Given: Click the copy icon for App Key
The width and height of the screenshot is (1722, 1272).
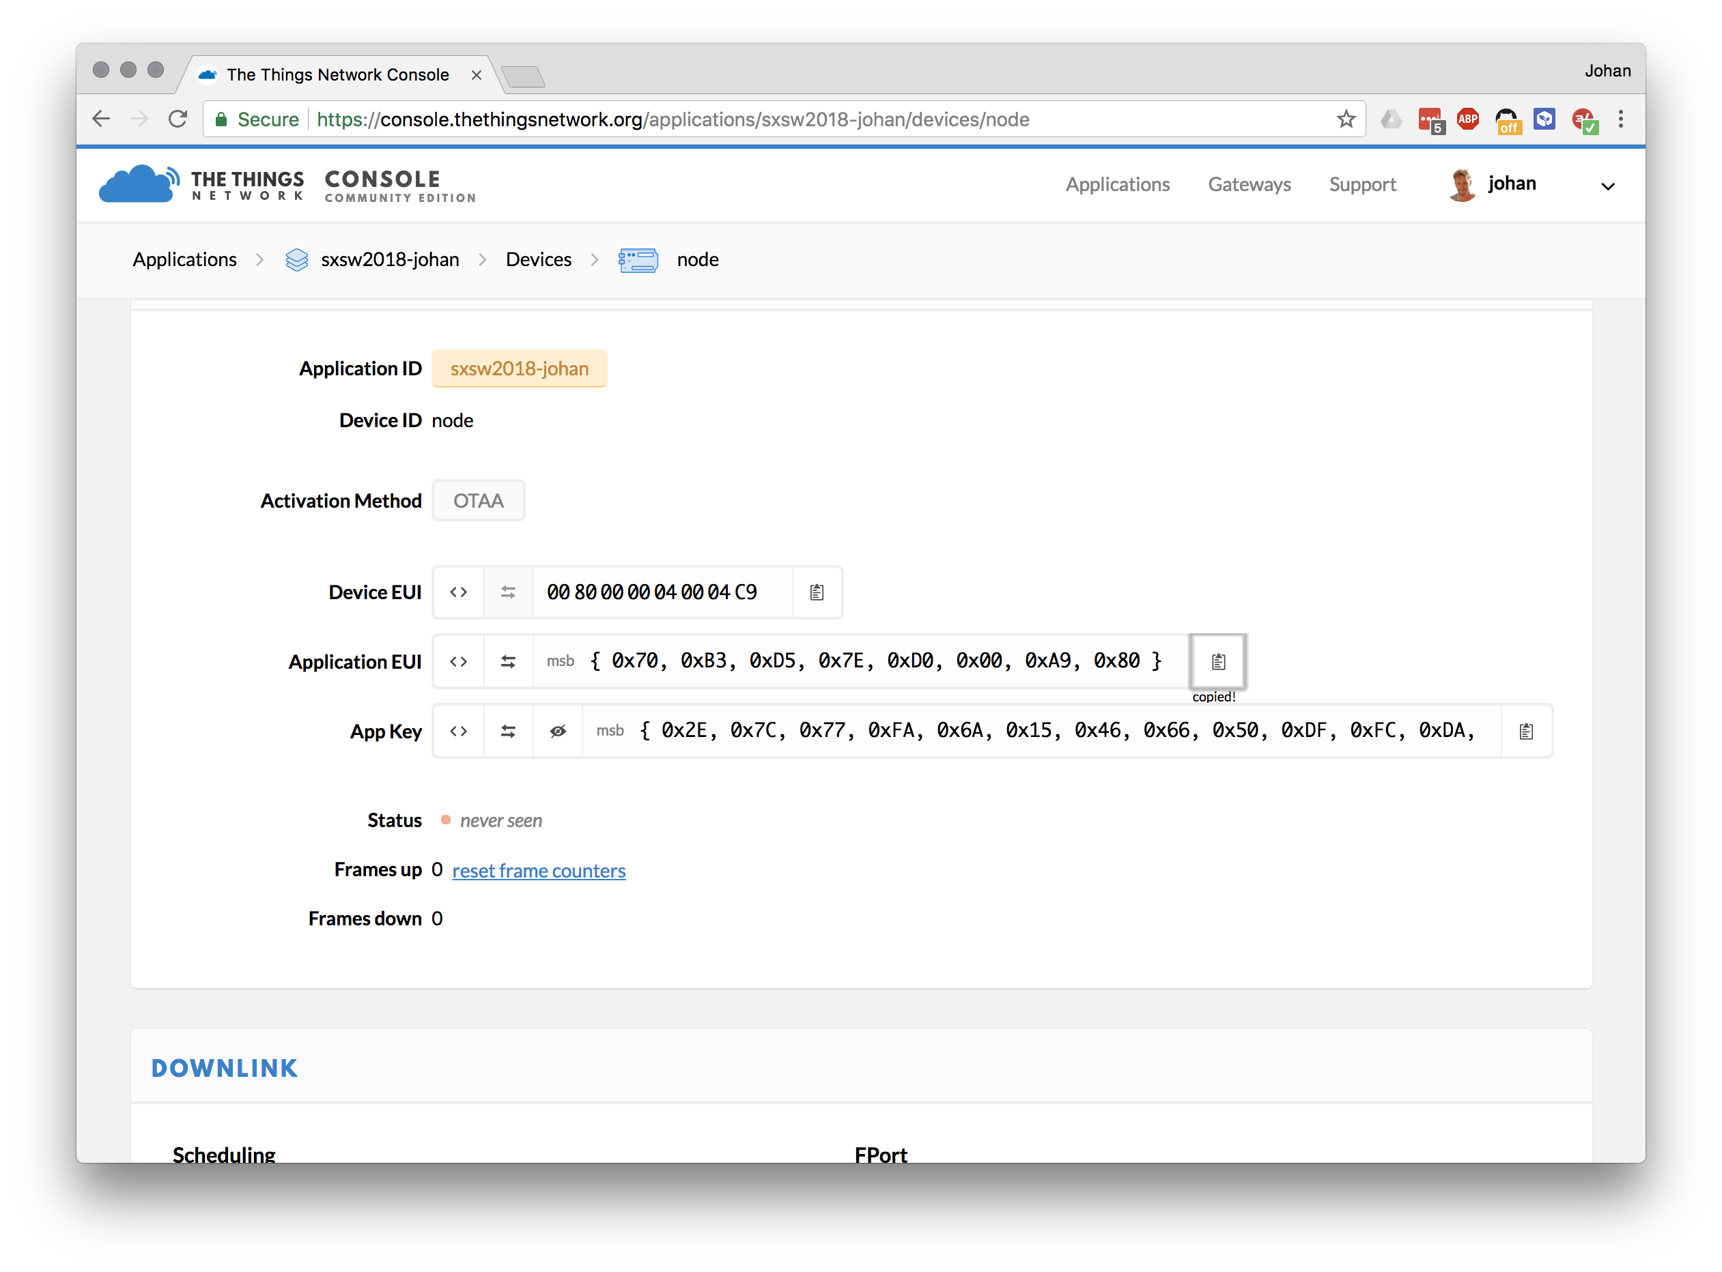Looking at the screenshot, I should point(1525,731).
